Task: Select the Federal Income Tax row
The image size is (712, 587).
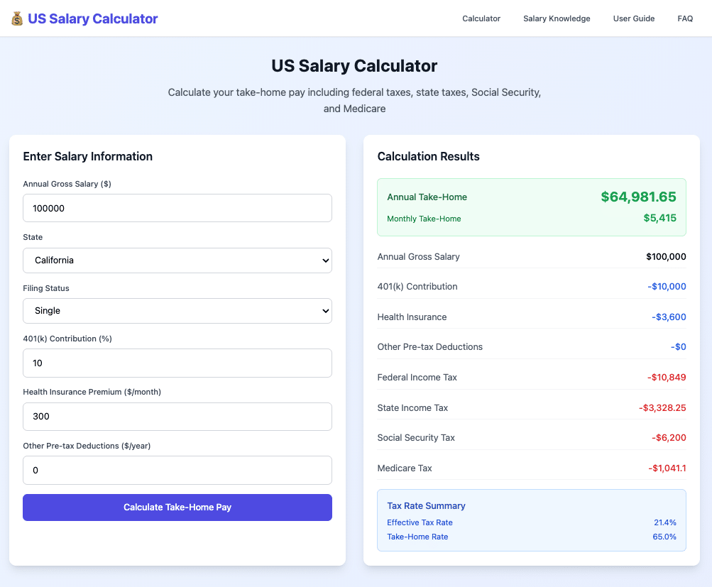Action: [x=531, y=377]
